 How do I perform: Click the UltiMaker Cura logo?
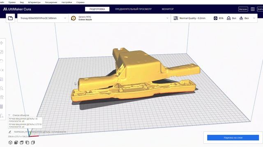(x=17, y=9)
